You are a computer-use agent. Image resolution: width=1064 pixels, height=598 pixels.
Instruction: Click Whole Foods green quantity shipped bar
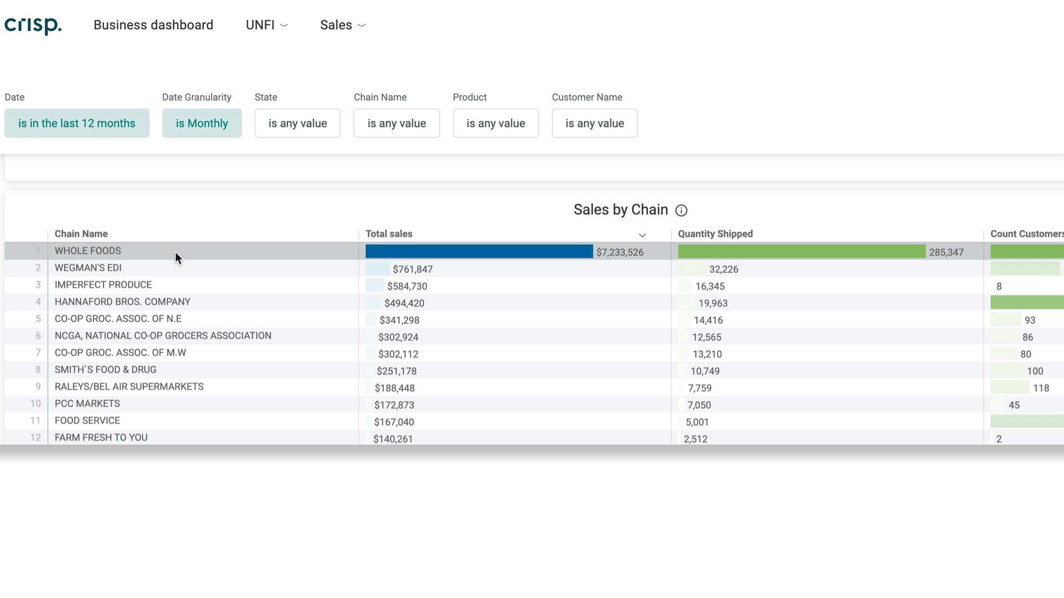pos(801,251)
